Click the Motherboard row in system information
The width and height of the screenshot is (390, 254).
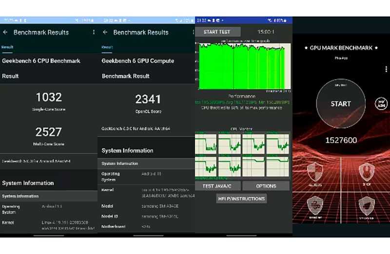146,227
